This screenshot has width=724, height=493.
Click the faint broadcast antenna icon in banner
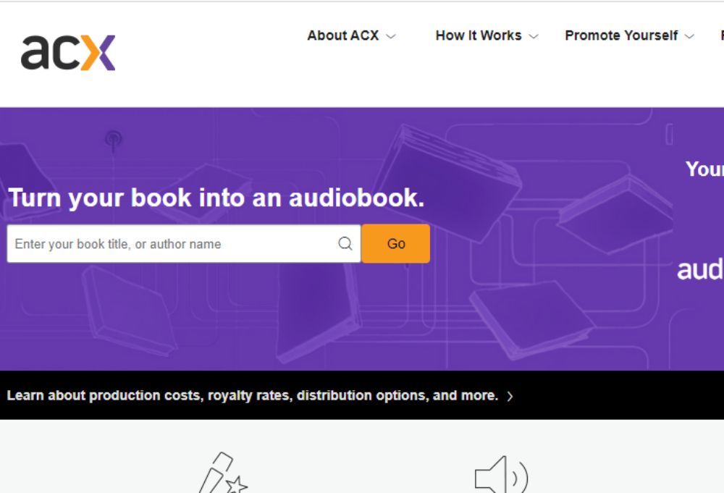coord(113,139)
